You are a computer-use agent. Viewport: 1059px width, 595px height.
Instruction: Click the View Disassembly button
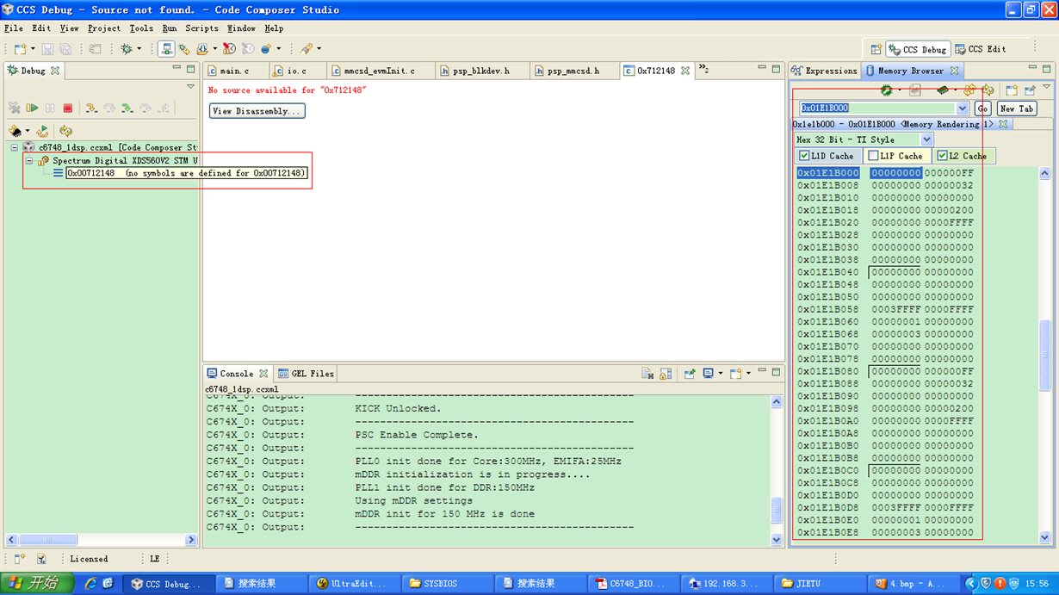pos(257,111)
